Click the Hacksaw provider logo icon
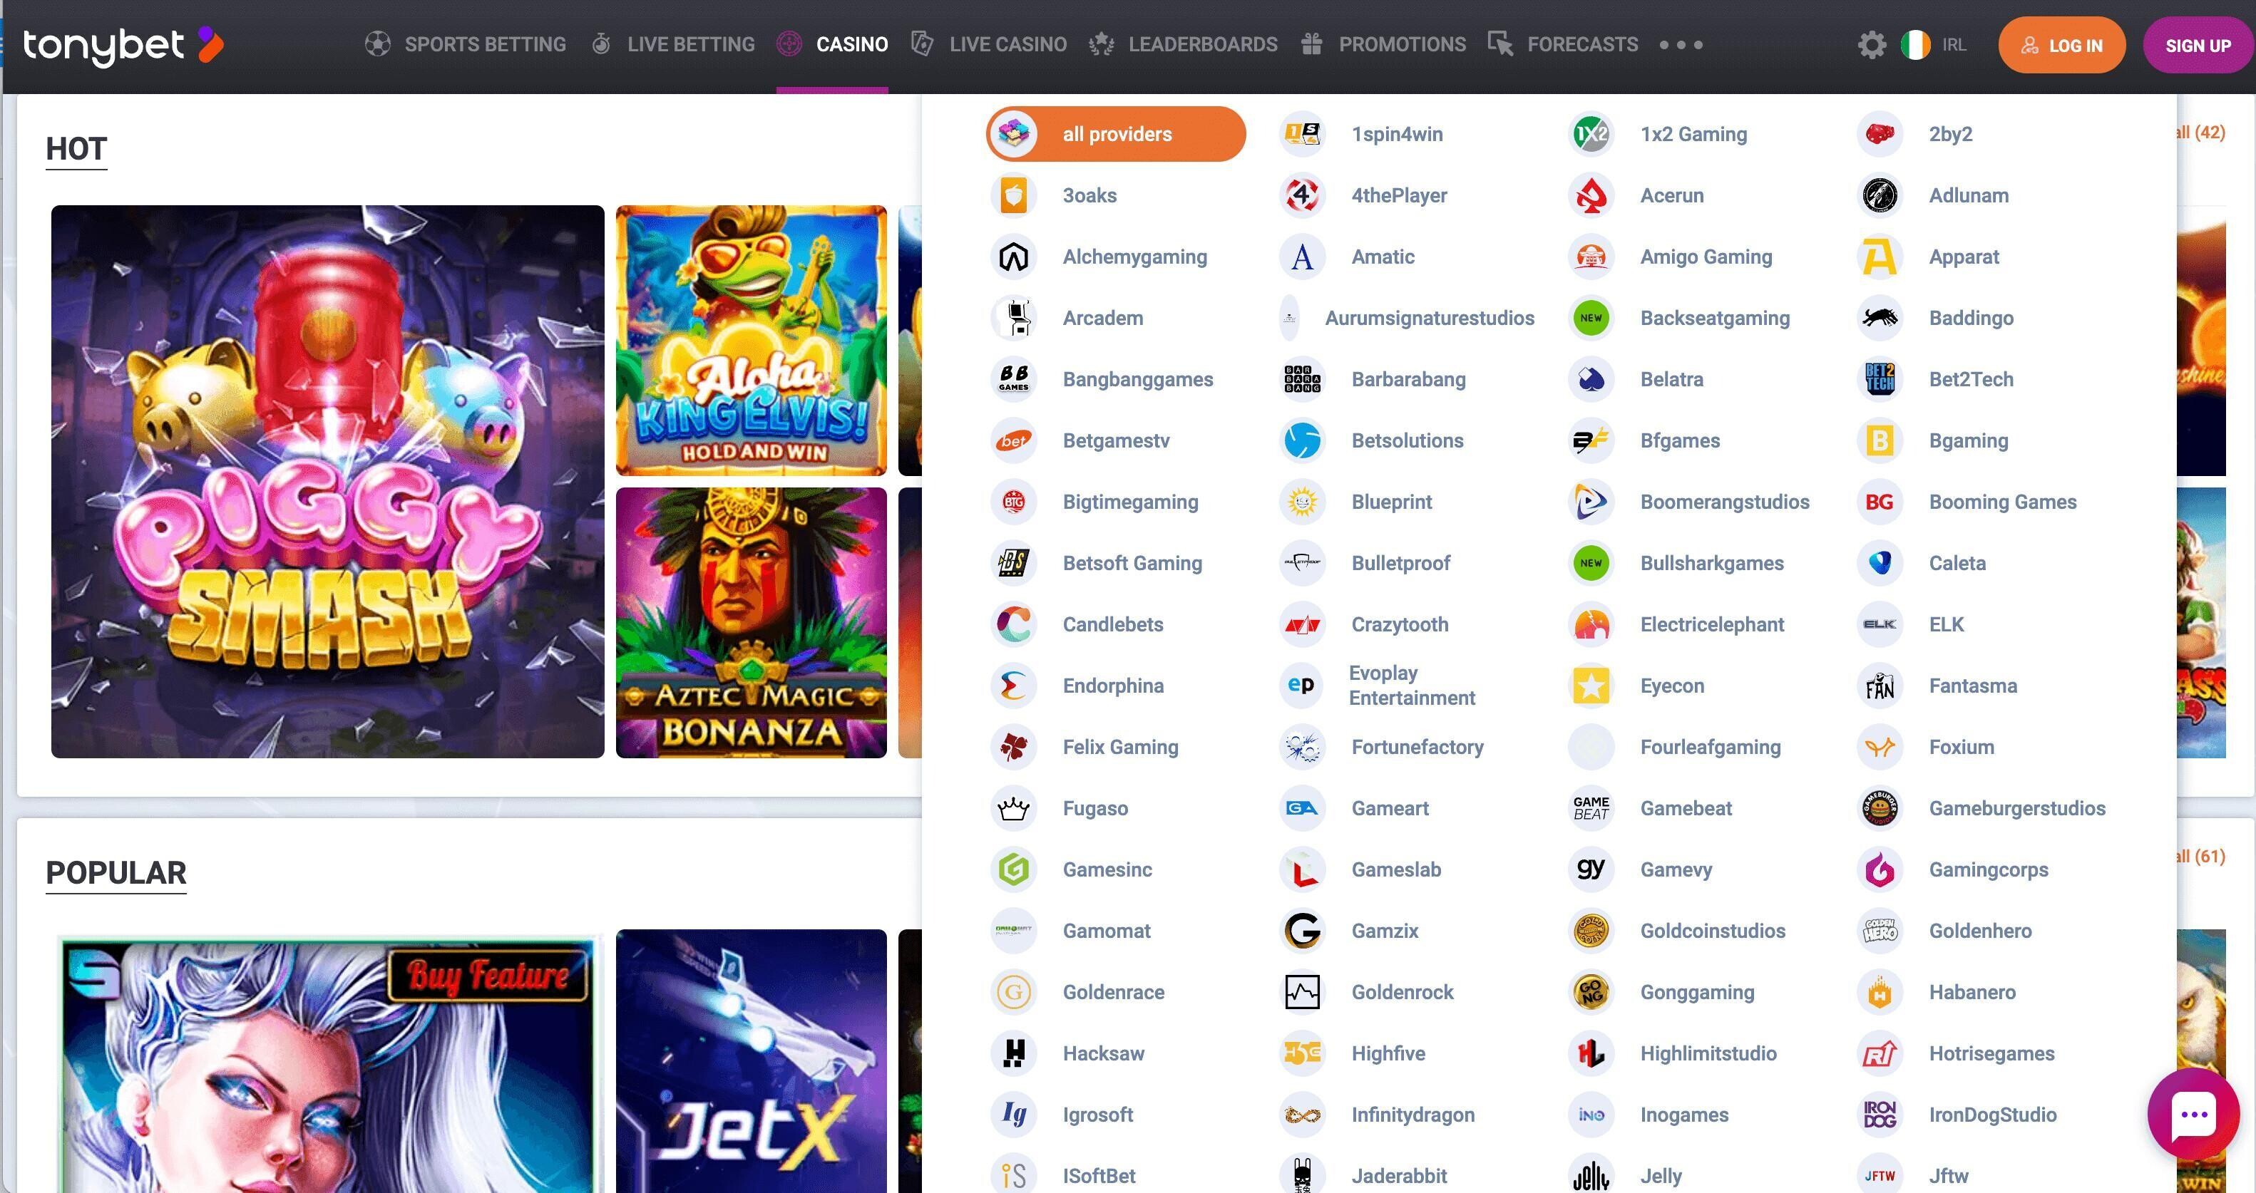Viewport: 2256px width, 1193px height. click(x=1013, y=1053)
